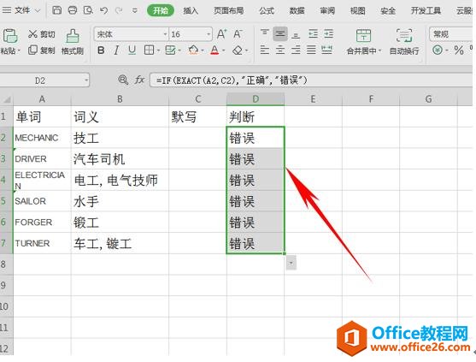Expand the Merge and Center dropdown arrow
476x362 pixels.
(379, 50)
